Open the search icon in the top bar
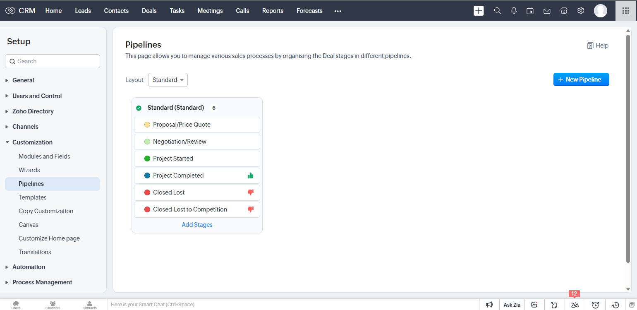The image size is (637, 310). (x=497, y=10)
